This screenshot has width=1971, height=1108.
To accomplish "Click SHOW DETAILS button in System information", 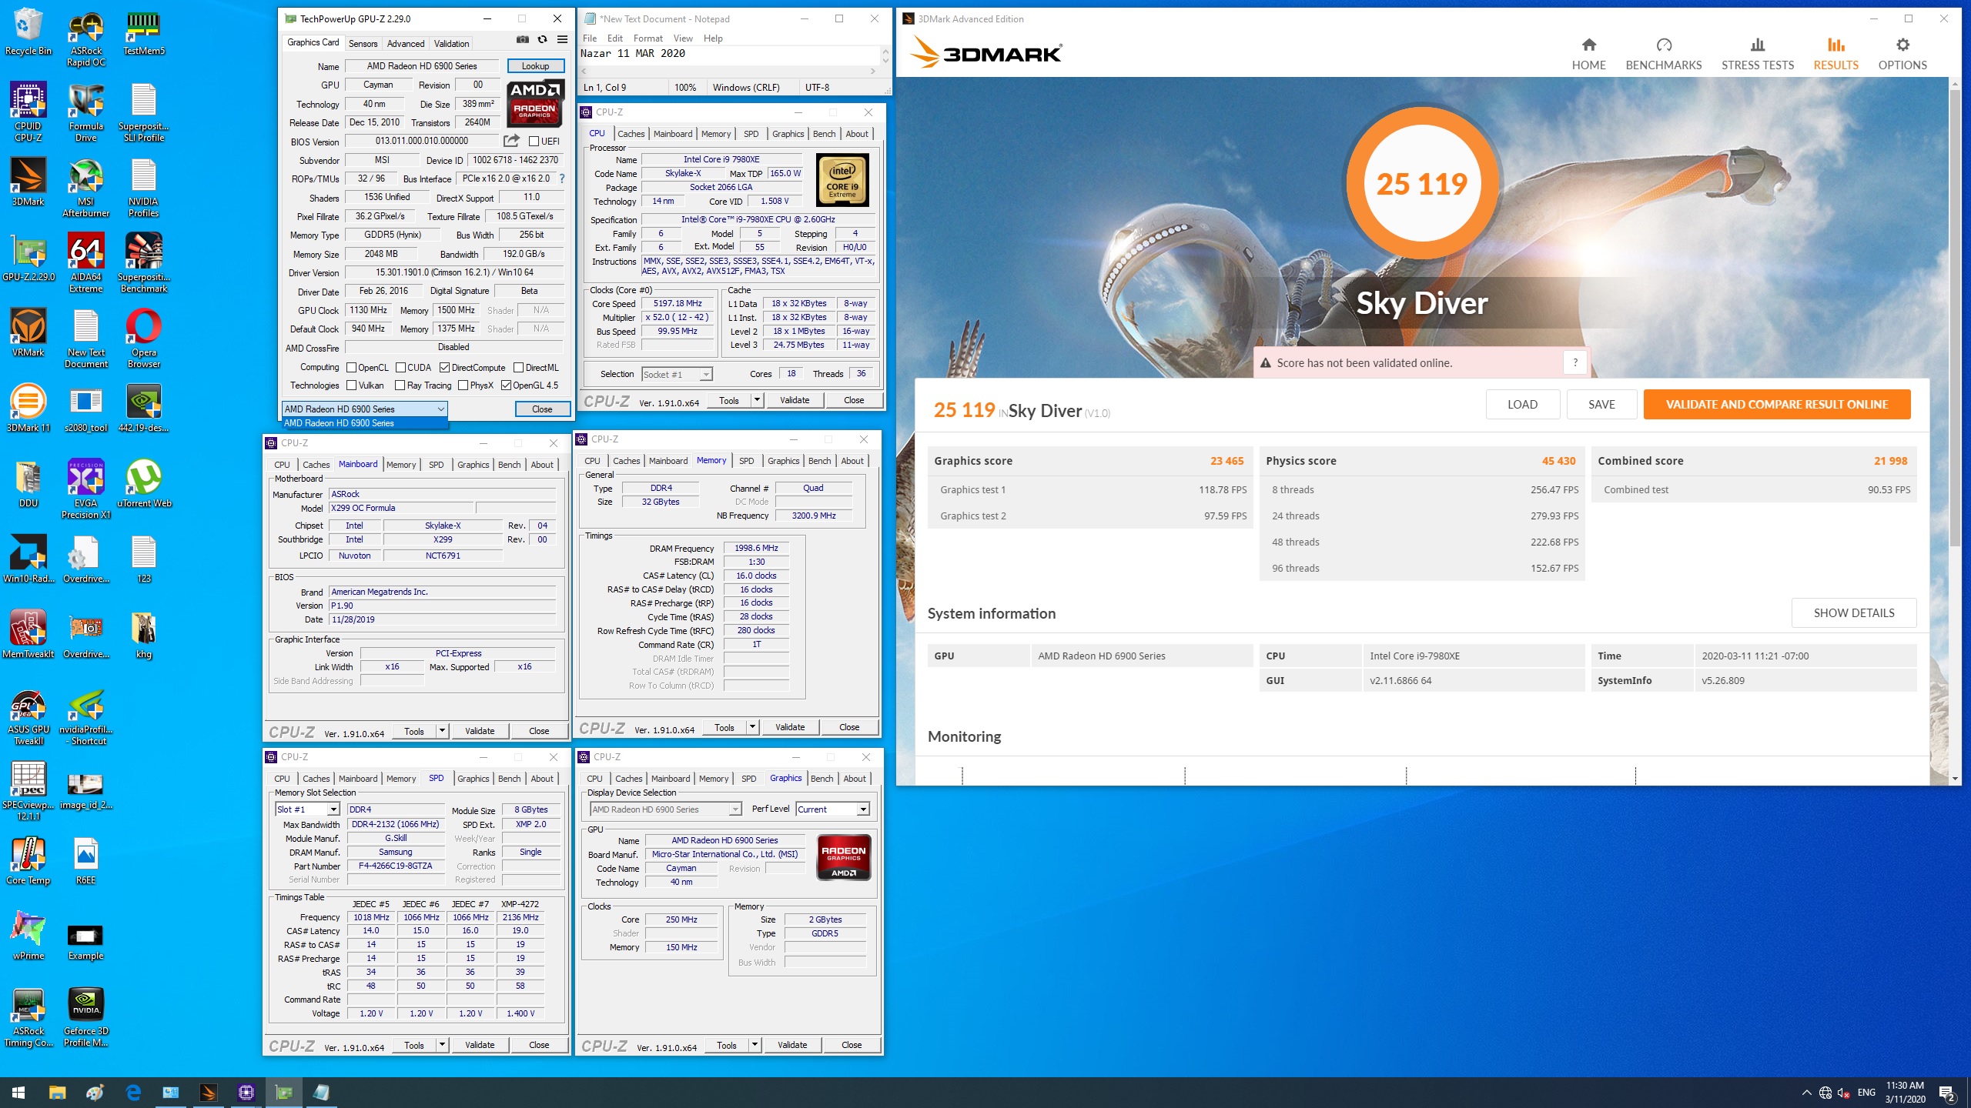I will click(x=1854, y=613).
